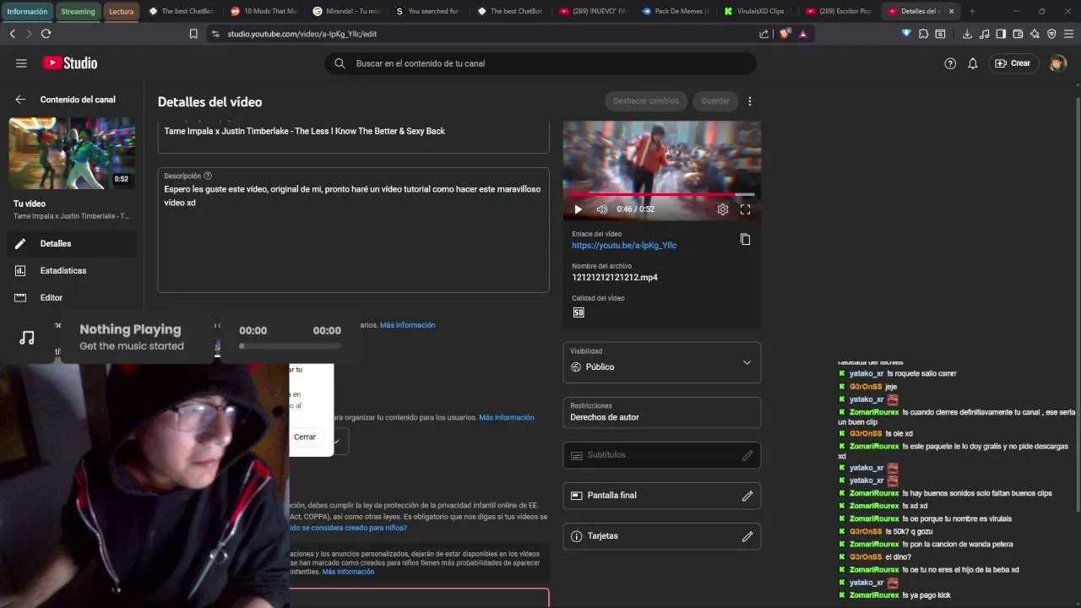Viewport: 1081px width, 608px height.
Task: Open the video thumbnail in the sidebar
Action: pos(72,153)
